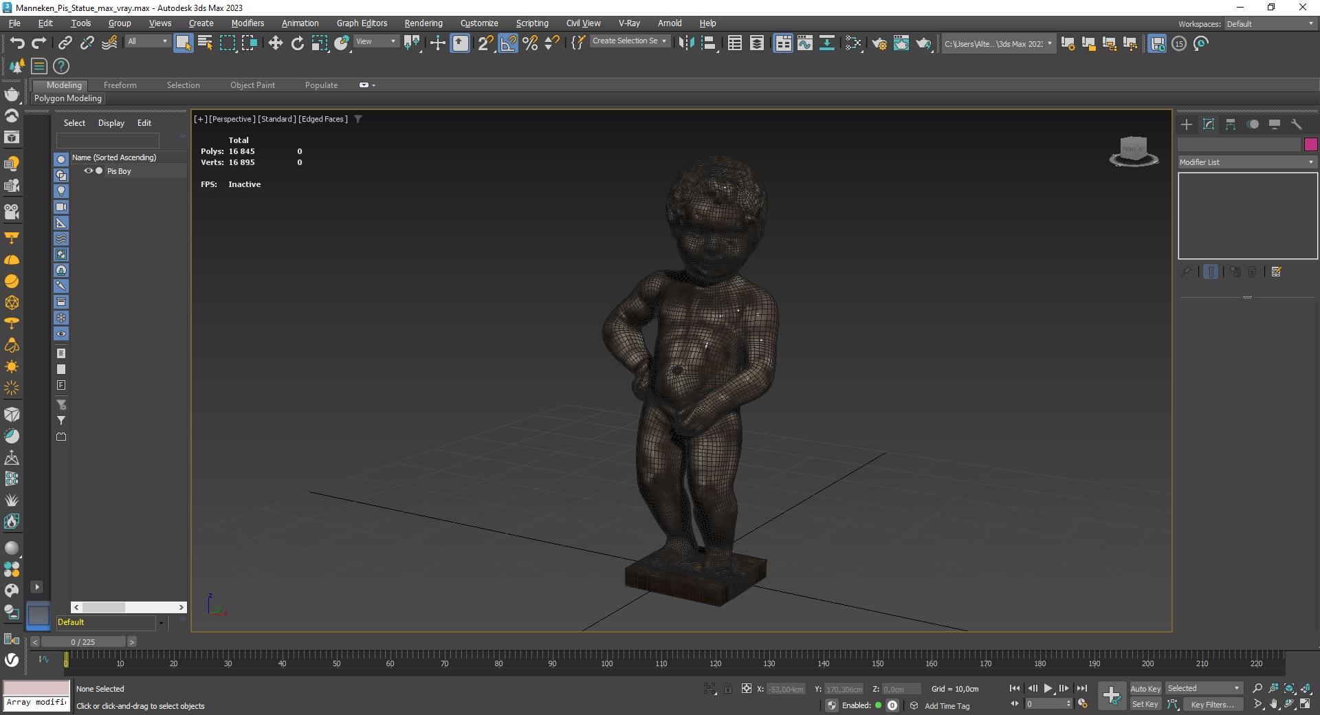This screenshot has height=715, width=1320.
Task: Click the Mirror tool icon
Action: coord(686,43)
